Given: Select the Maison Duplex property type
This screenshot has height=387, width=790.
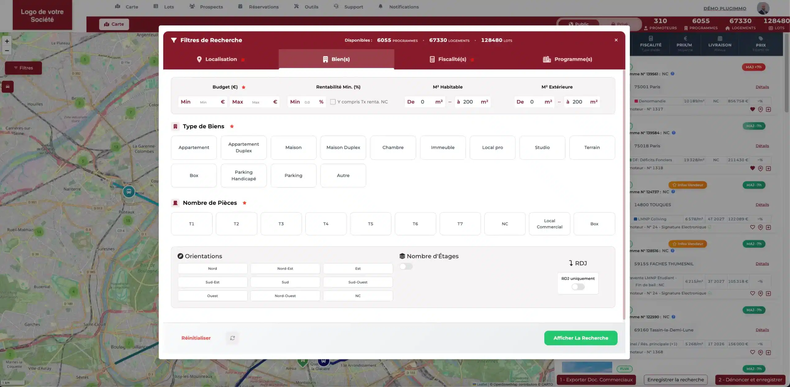Looking at the screenshot, I should (343, 147).
